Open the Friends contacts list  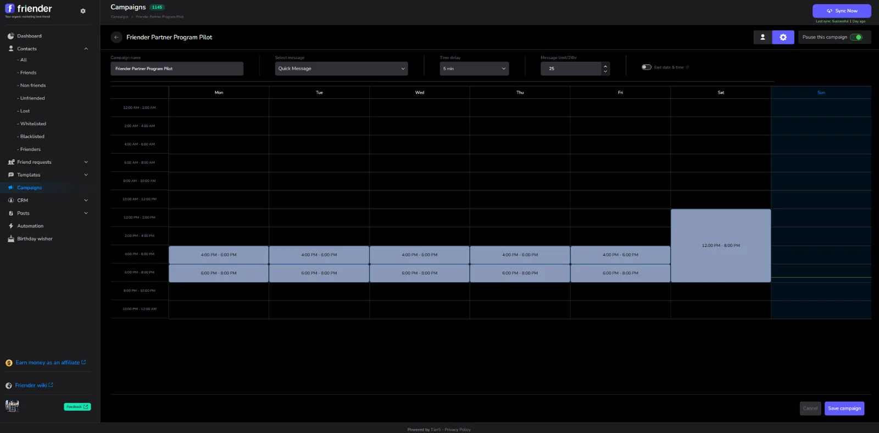[x=28, y=73]
